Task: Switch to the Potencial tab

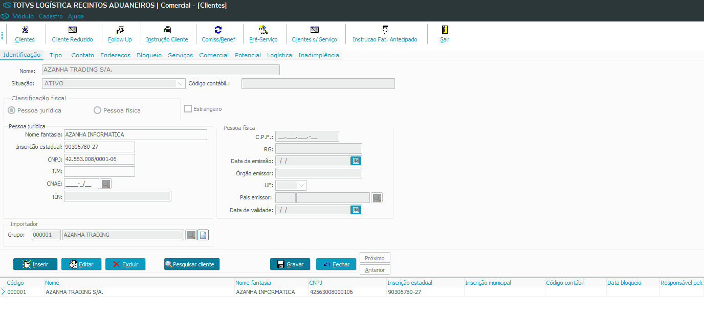Action: pyautogui.click(x=248, y=55)
